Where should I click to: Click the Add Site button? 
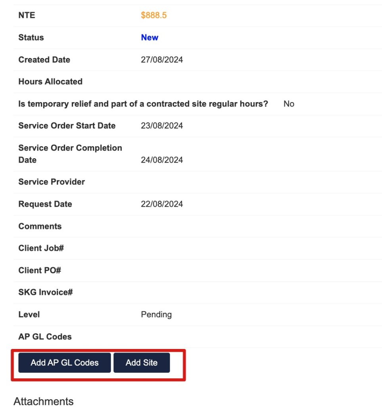(142, 362)
